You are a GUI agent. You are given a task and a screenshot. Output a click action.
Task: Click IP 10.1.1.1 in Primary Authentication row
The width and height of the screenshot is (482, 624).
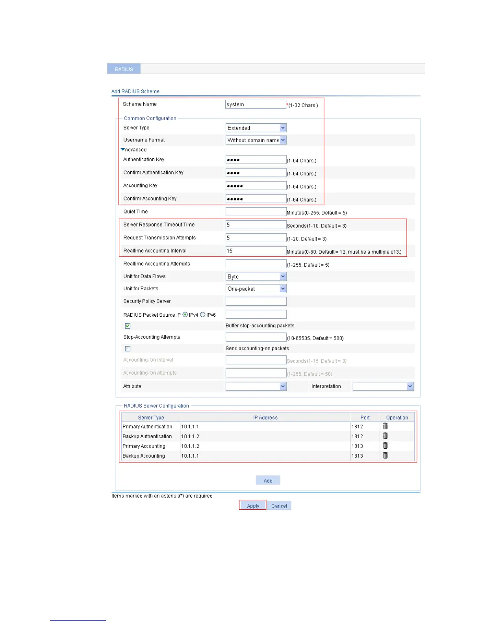tap(190, 427)
